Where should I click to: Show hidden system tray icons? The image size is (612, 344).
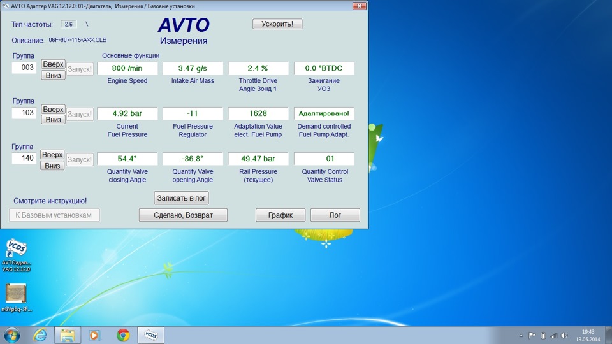[521, 336]
